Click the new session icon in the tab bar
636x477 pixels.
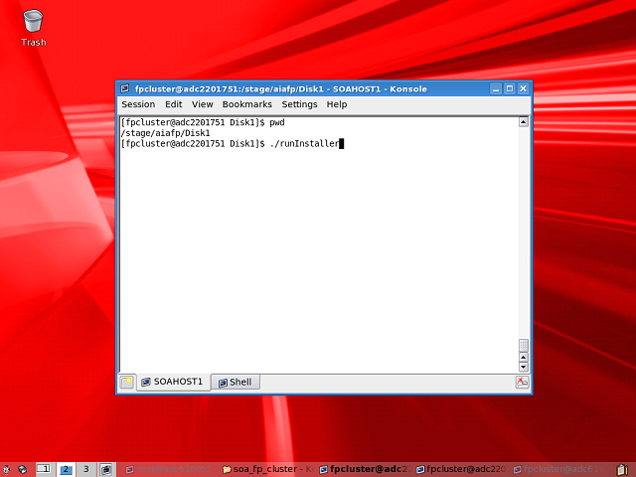pyautogui.click(x=126, y=382)
